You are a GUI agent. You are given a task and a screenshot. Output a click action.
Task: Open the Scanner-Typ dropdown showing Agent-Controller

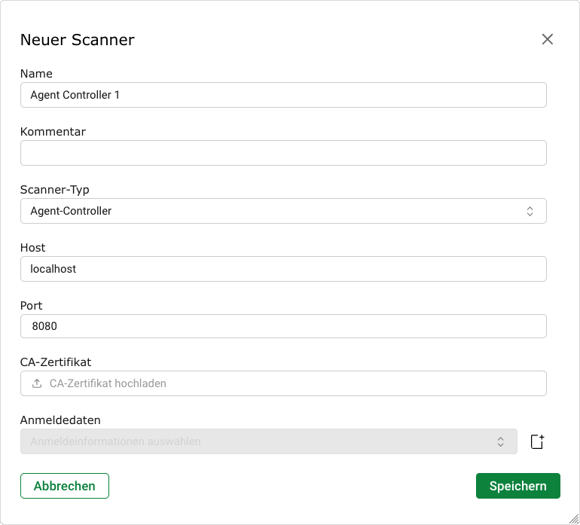(282, 212)
